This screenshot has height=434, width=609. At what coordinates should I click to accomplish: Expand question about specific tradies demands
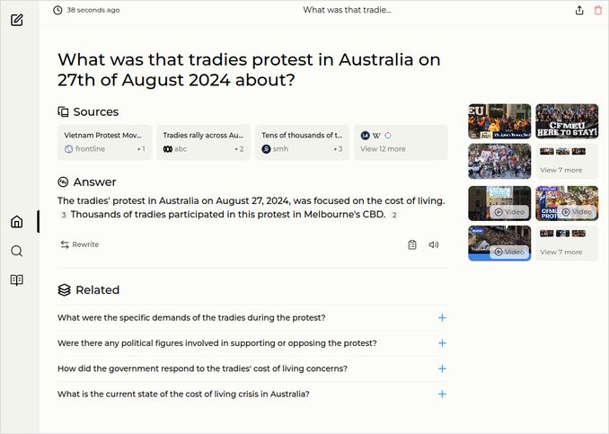442,318
